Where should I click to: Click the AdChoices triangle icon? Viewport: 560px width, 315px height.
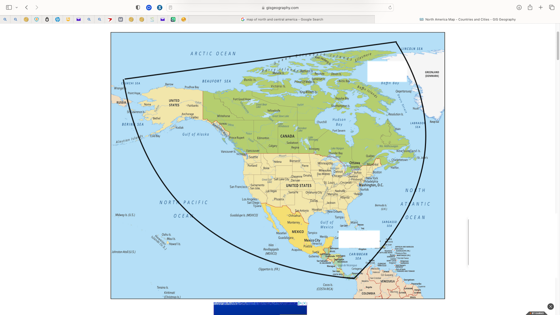click(300, 304)
